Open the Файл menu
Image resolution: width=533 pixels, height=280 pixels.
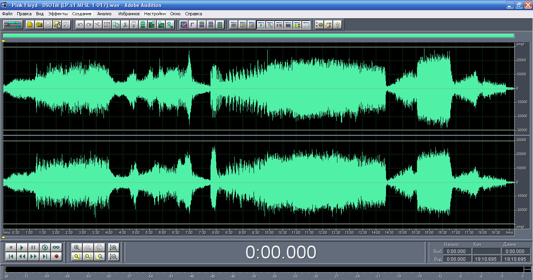pos(7,14)
